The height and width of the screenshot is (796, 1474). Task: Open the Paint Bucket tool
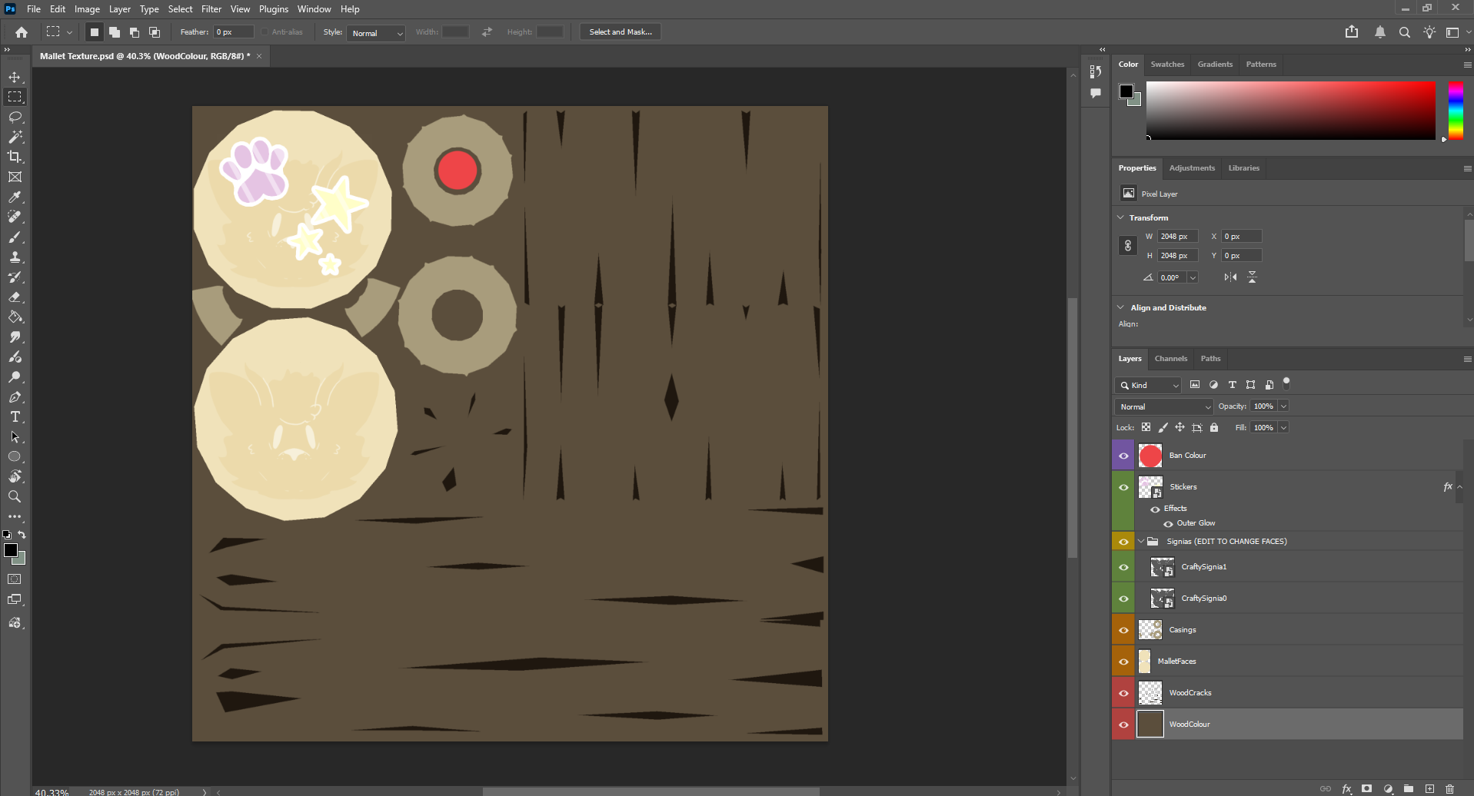[x=15, y=317]
